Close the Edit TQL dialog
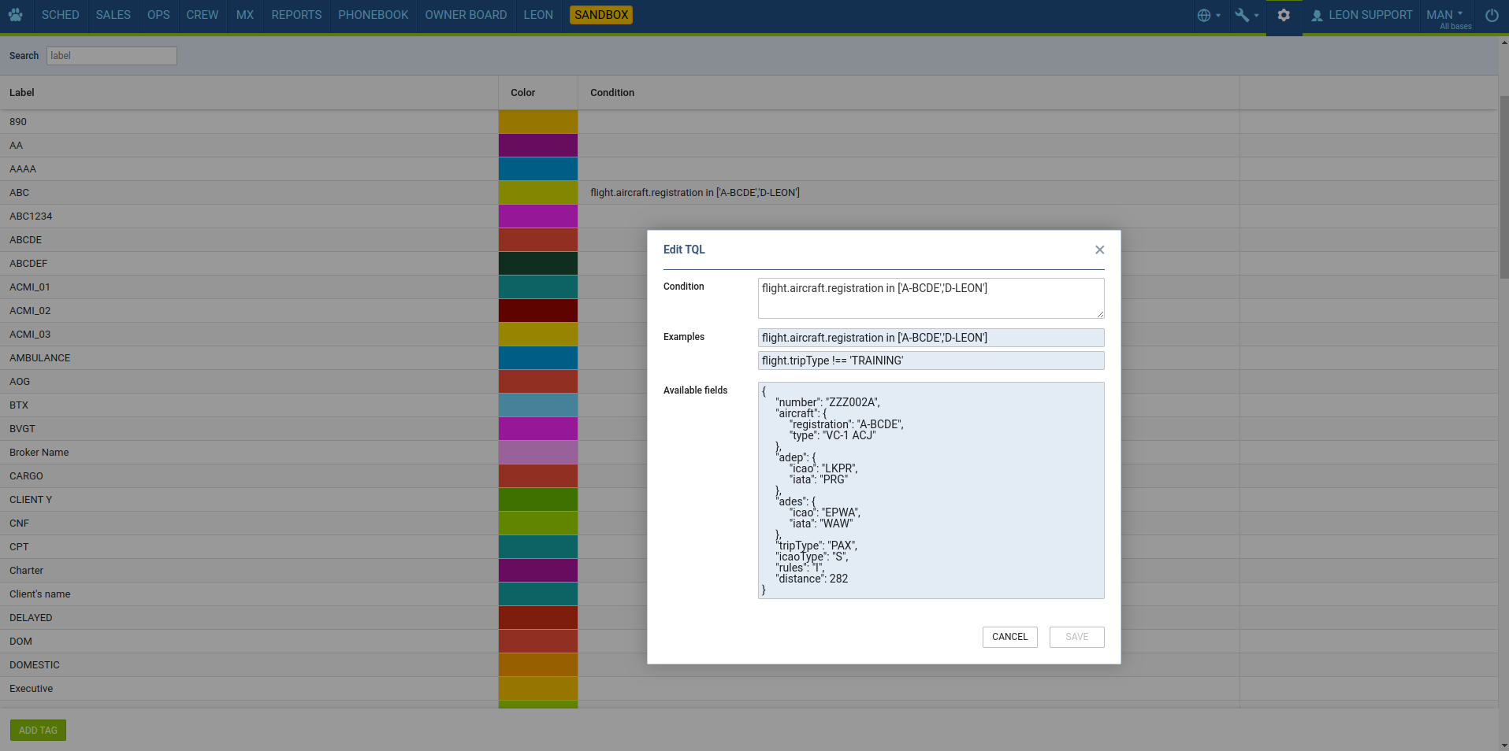Image resolution: width=1509 pixels, height=751 pixels. [x=1099, y=250]
